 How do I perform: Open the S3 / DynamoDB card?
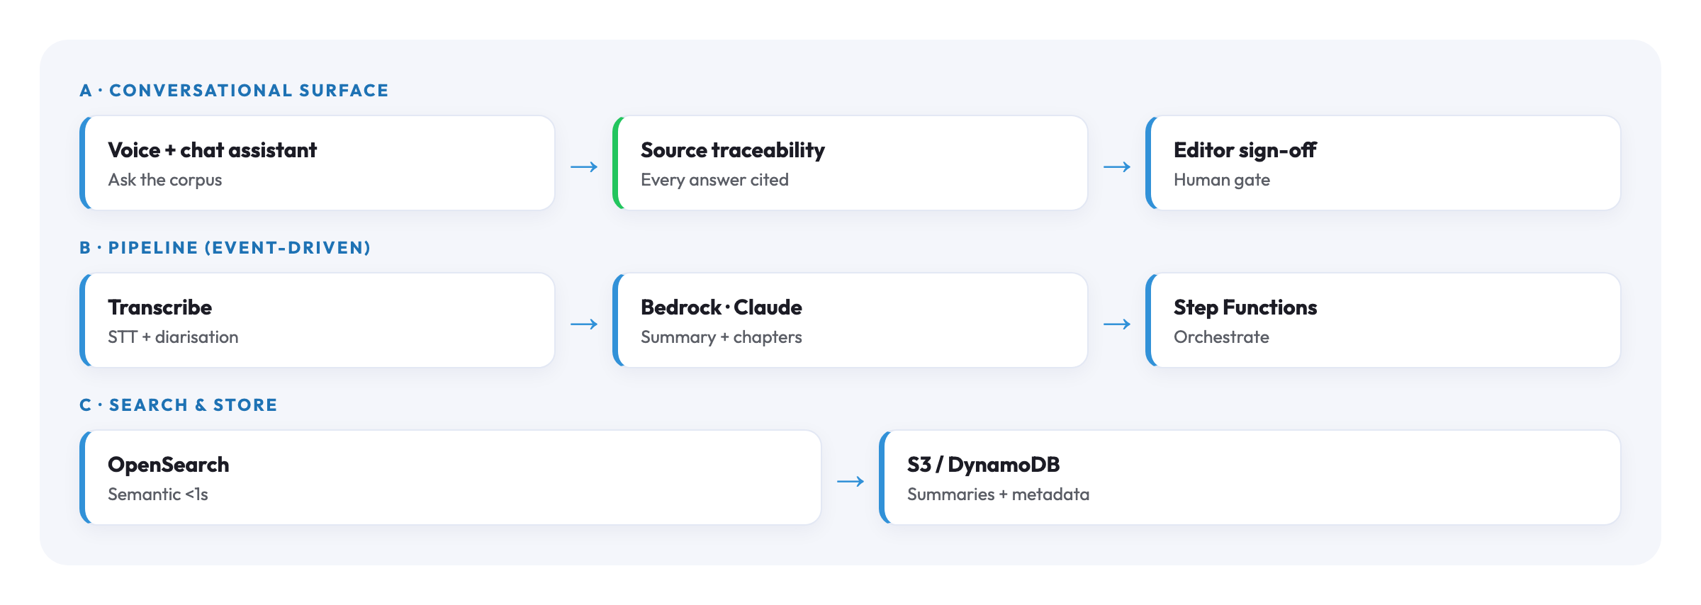(x=1250, y=477)
